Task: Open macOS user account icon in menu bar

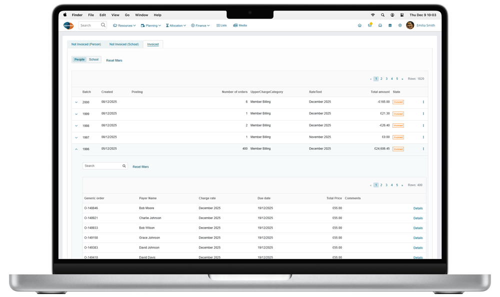Action: [392, 15]
